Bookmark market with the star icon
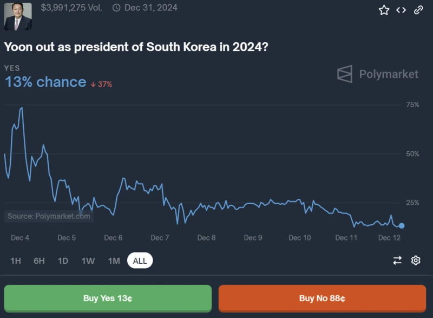 click(384, 10)
